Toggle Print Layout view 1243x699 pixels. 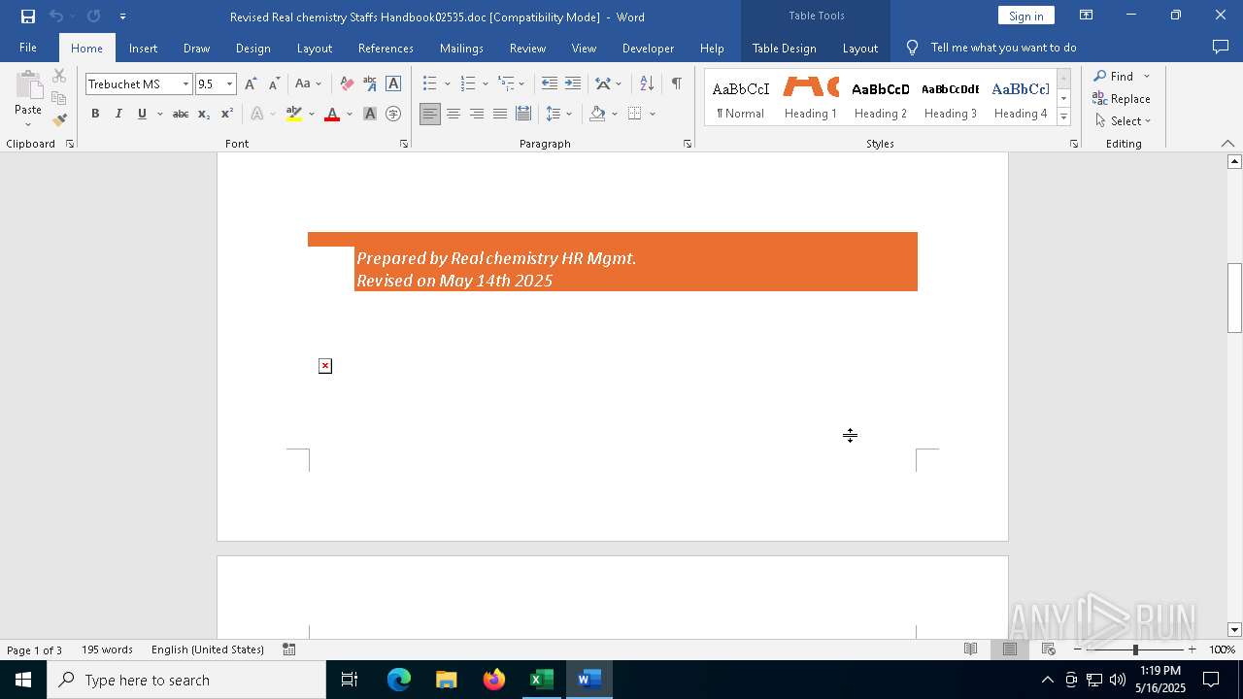(x=1009, y=649)
